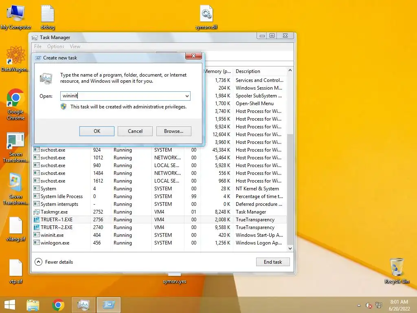Click the Create new task title icon
This screenshot has height=313, width=417.
point(38,58)
